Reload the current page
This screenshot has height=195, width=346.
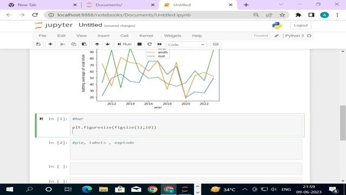click(x=35, y=15)
